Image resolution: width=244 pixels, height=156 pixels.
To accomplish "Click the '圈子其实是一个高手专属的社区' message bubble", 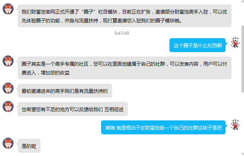I will click(x=125, y=68).
